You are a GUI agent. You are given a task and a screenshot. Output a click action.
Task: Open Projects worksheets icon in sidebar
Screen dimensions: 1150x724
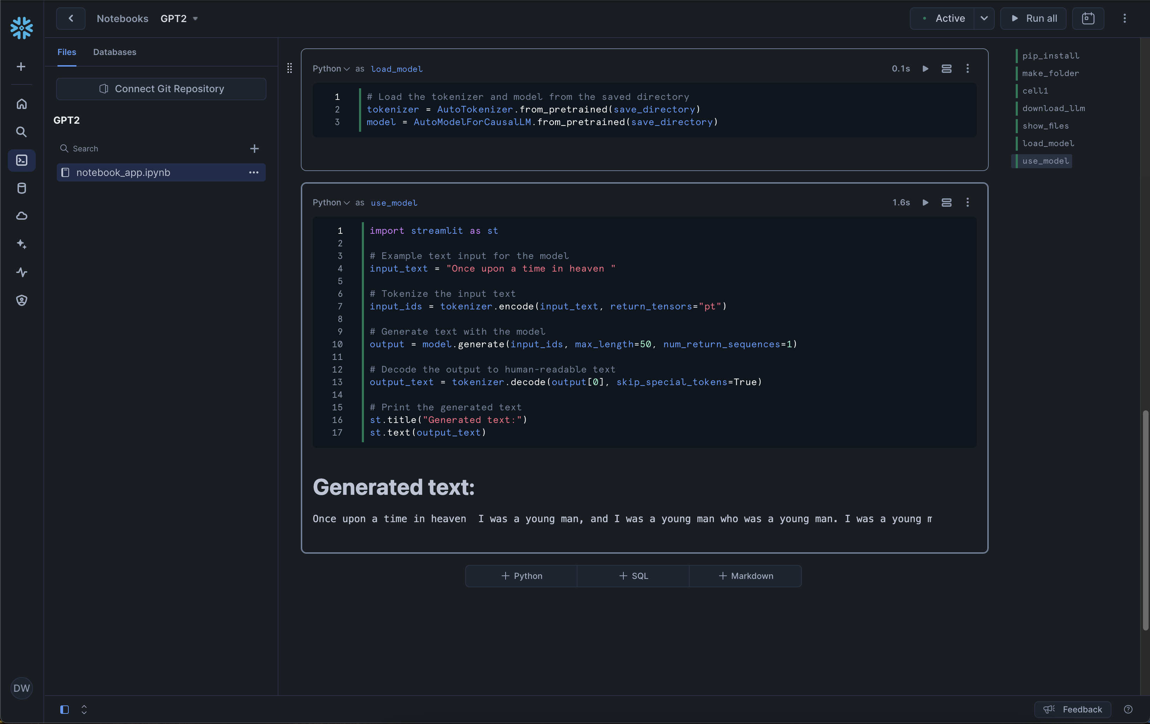tap(21, 160)
